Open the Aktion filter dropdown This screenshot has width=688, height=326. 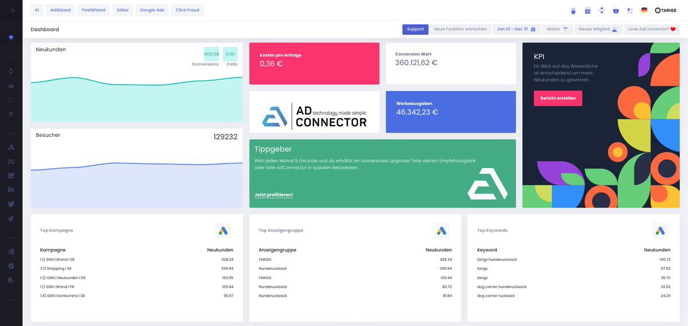click(x=557, y=29)
